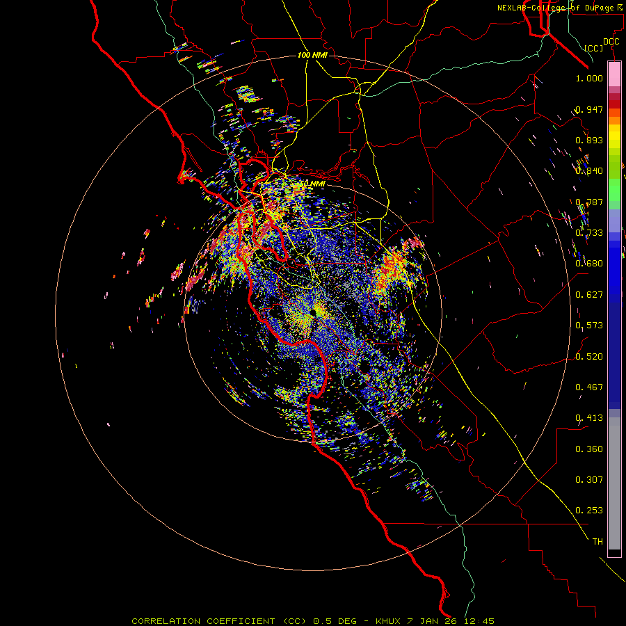Click the 0.520 scale value
The width and height of the screenshot is (626, 626).
pos(589,357)
